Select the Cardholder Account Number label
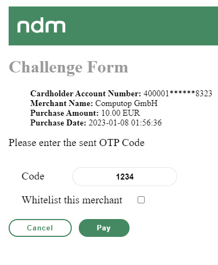 [x=86, y=94]
